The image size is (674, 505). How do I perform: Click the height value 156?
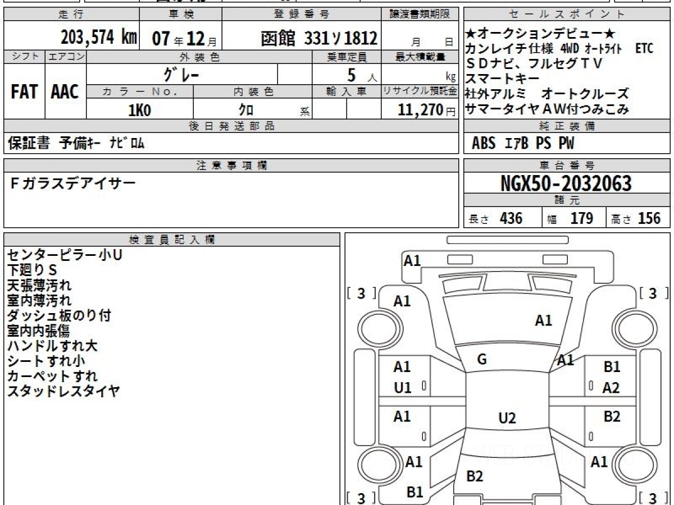point(649,218)
